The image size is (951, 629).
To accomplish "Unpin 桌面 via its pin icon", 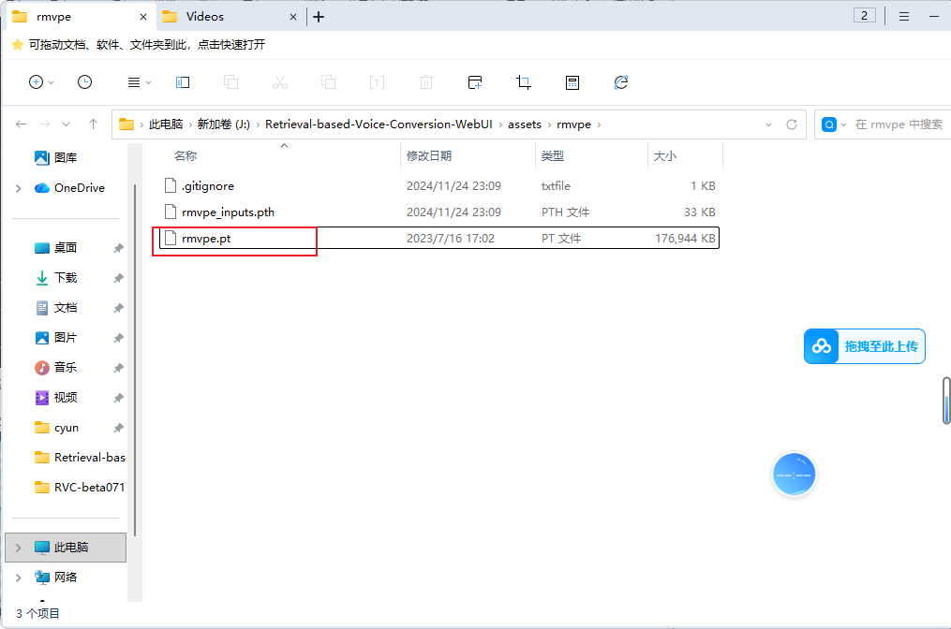I will pos(118,248).
